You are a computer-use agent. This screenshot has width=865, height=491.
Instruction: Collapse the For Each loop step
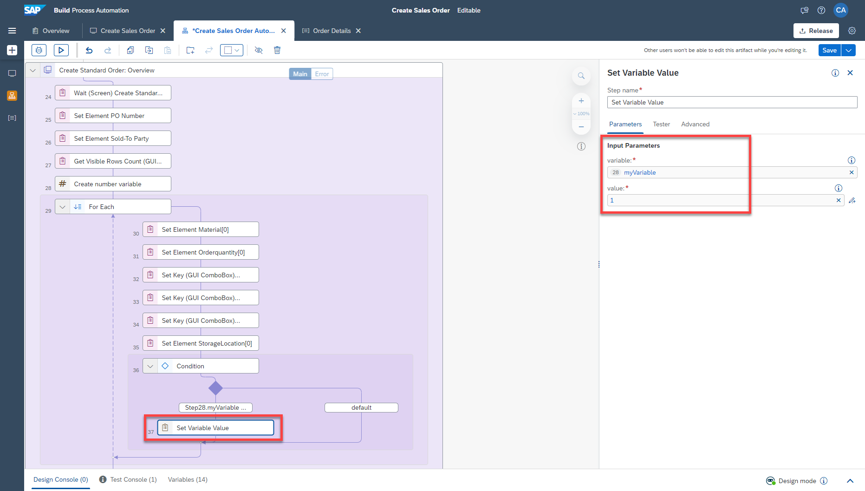[x=63, y=207]
